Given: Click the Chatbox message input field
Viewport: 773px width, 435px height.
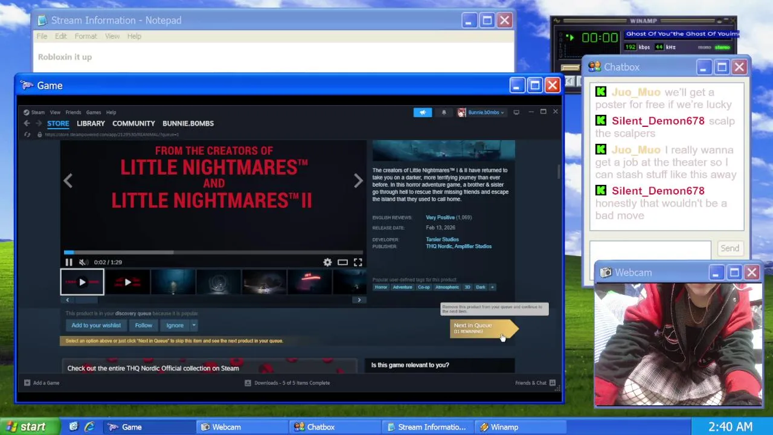Looking at the screenshot, I should click(x=650, y=250).
